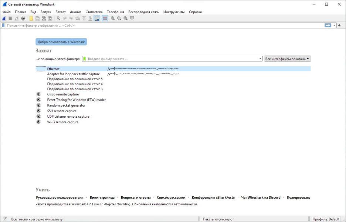
Task: Open a capture file via folder icon
Action: point(31,18)
